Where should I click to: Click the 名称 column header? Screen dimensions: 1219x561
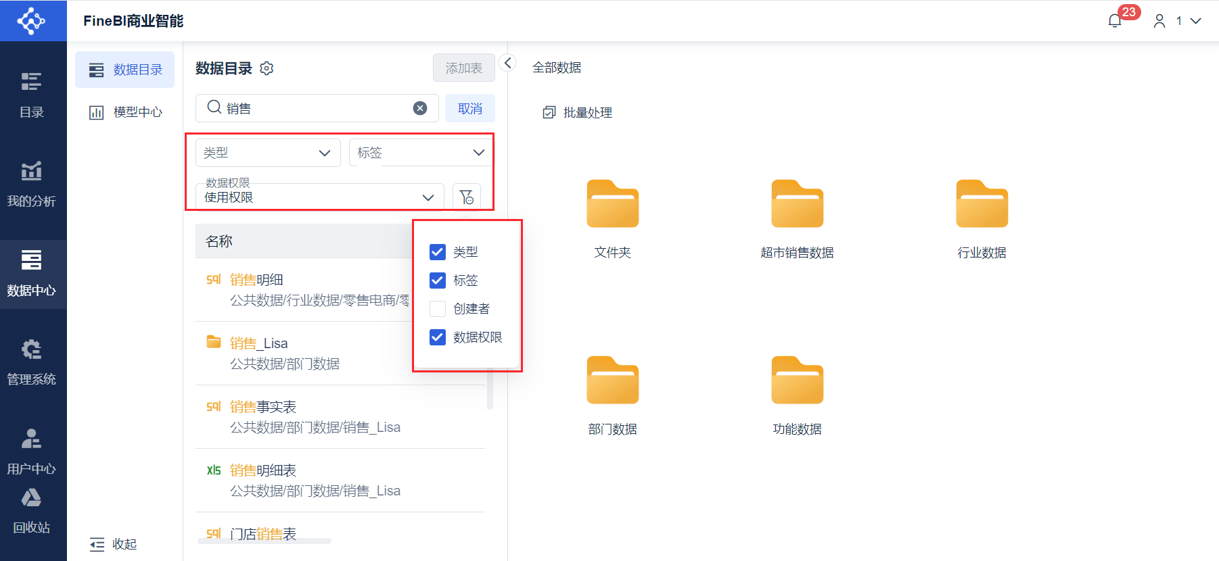click(219, 241)
